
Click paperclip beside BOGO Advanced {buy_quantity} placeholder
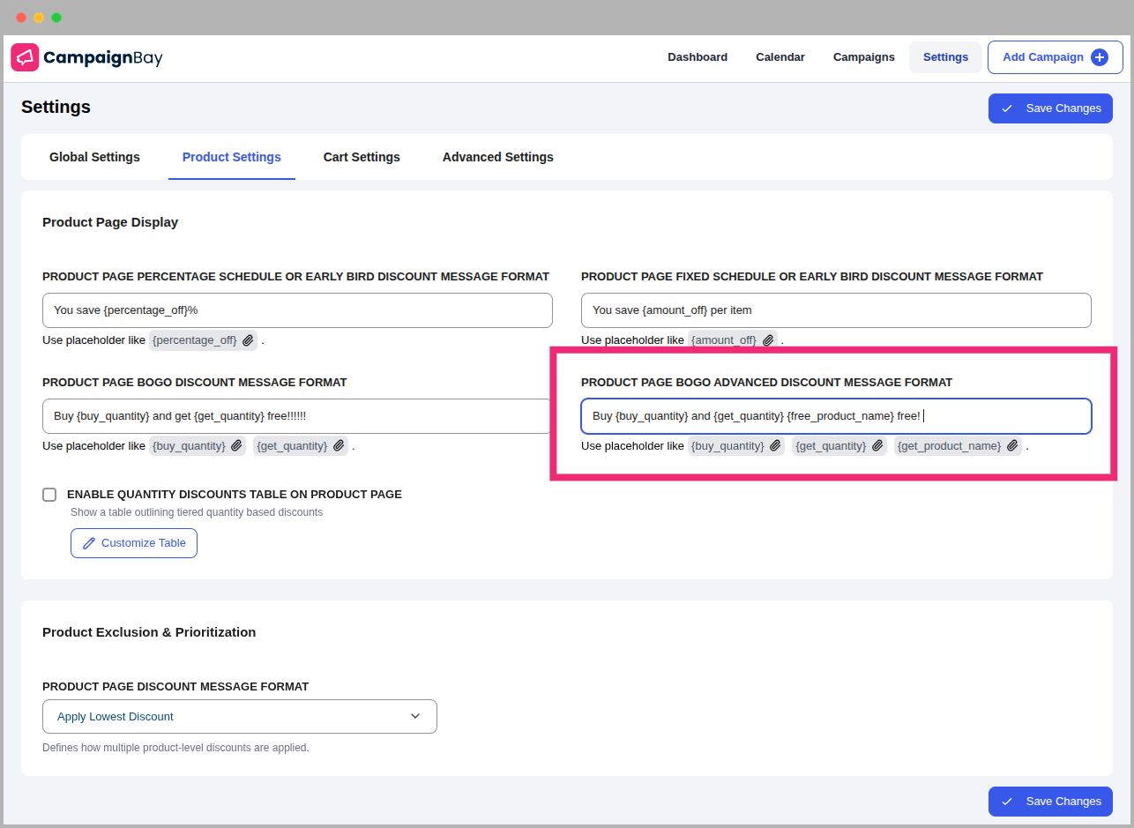775,446
